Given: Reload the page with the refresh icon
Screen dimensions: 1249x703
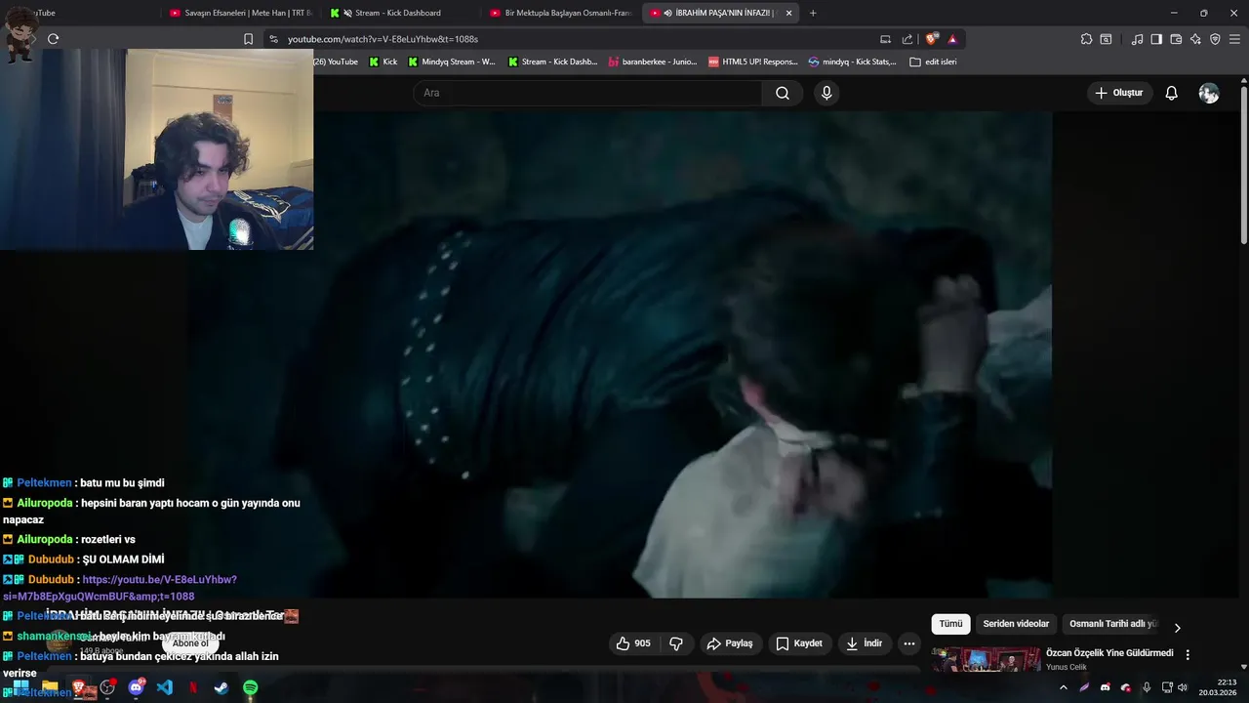Looking at the screenshot, I should tap(53, 39).
